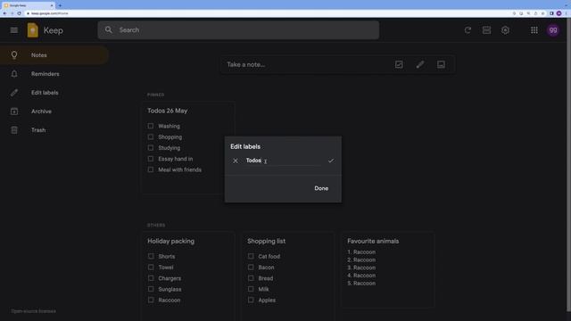
Task: Click the Trash bin icon
Action: click(14, 130)
